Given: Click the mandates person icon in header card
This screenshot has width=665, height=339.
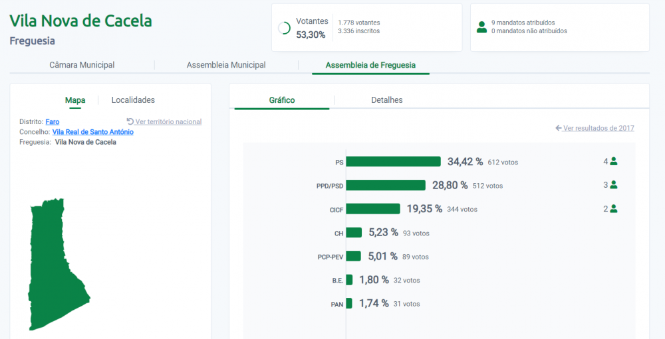Looking at the screenshot, I should coord(481,27).
